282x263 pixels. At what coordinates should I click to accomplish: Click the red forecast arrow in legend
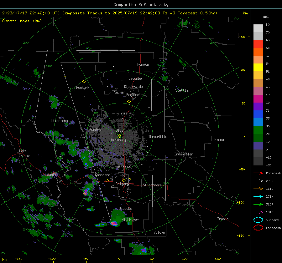pyautogui.click(x=258, y=173)
